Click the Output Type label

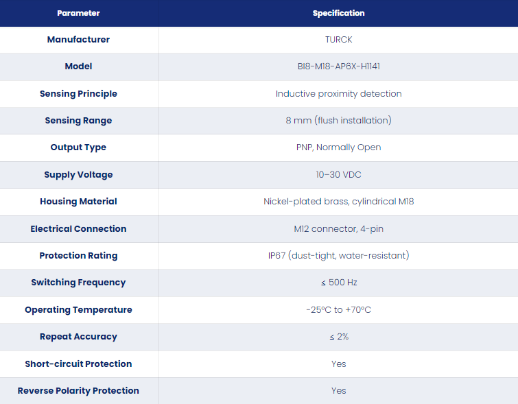(x=78, y=147)
